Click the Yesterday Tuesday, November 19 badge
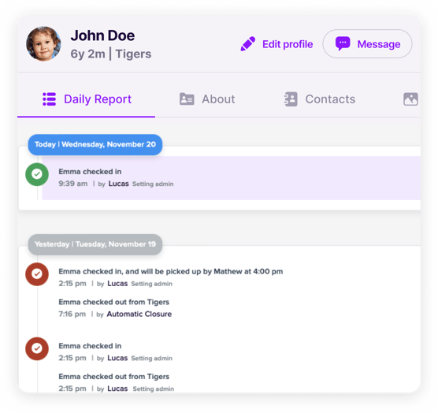This screenshot has height=413, width=438. [95, 244]
